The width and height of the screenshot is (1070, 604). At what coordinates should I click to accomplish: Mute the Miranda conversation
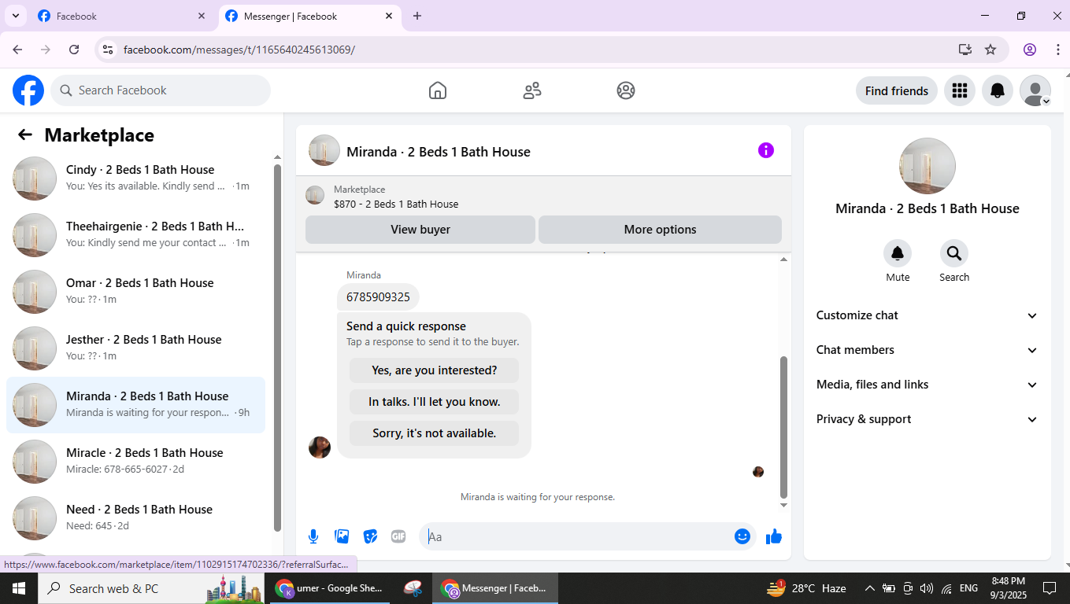[x=898, y=253]
